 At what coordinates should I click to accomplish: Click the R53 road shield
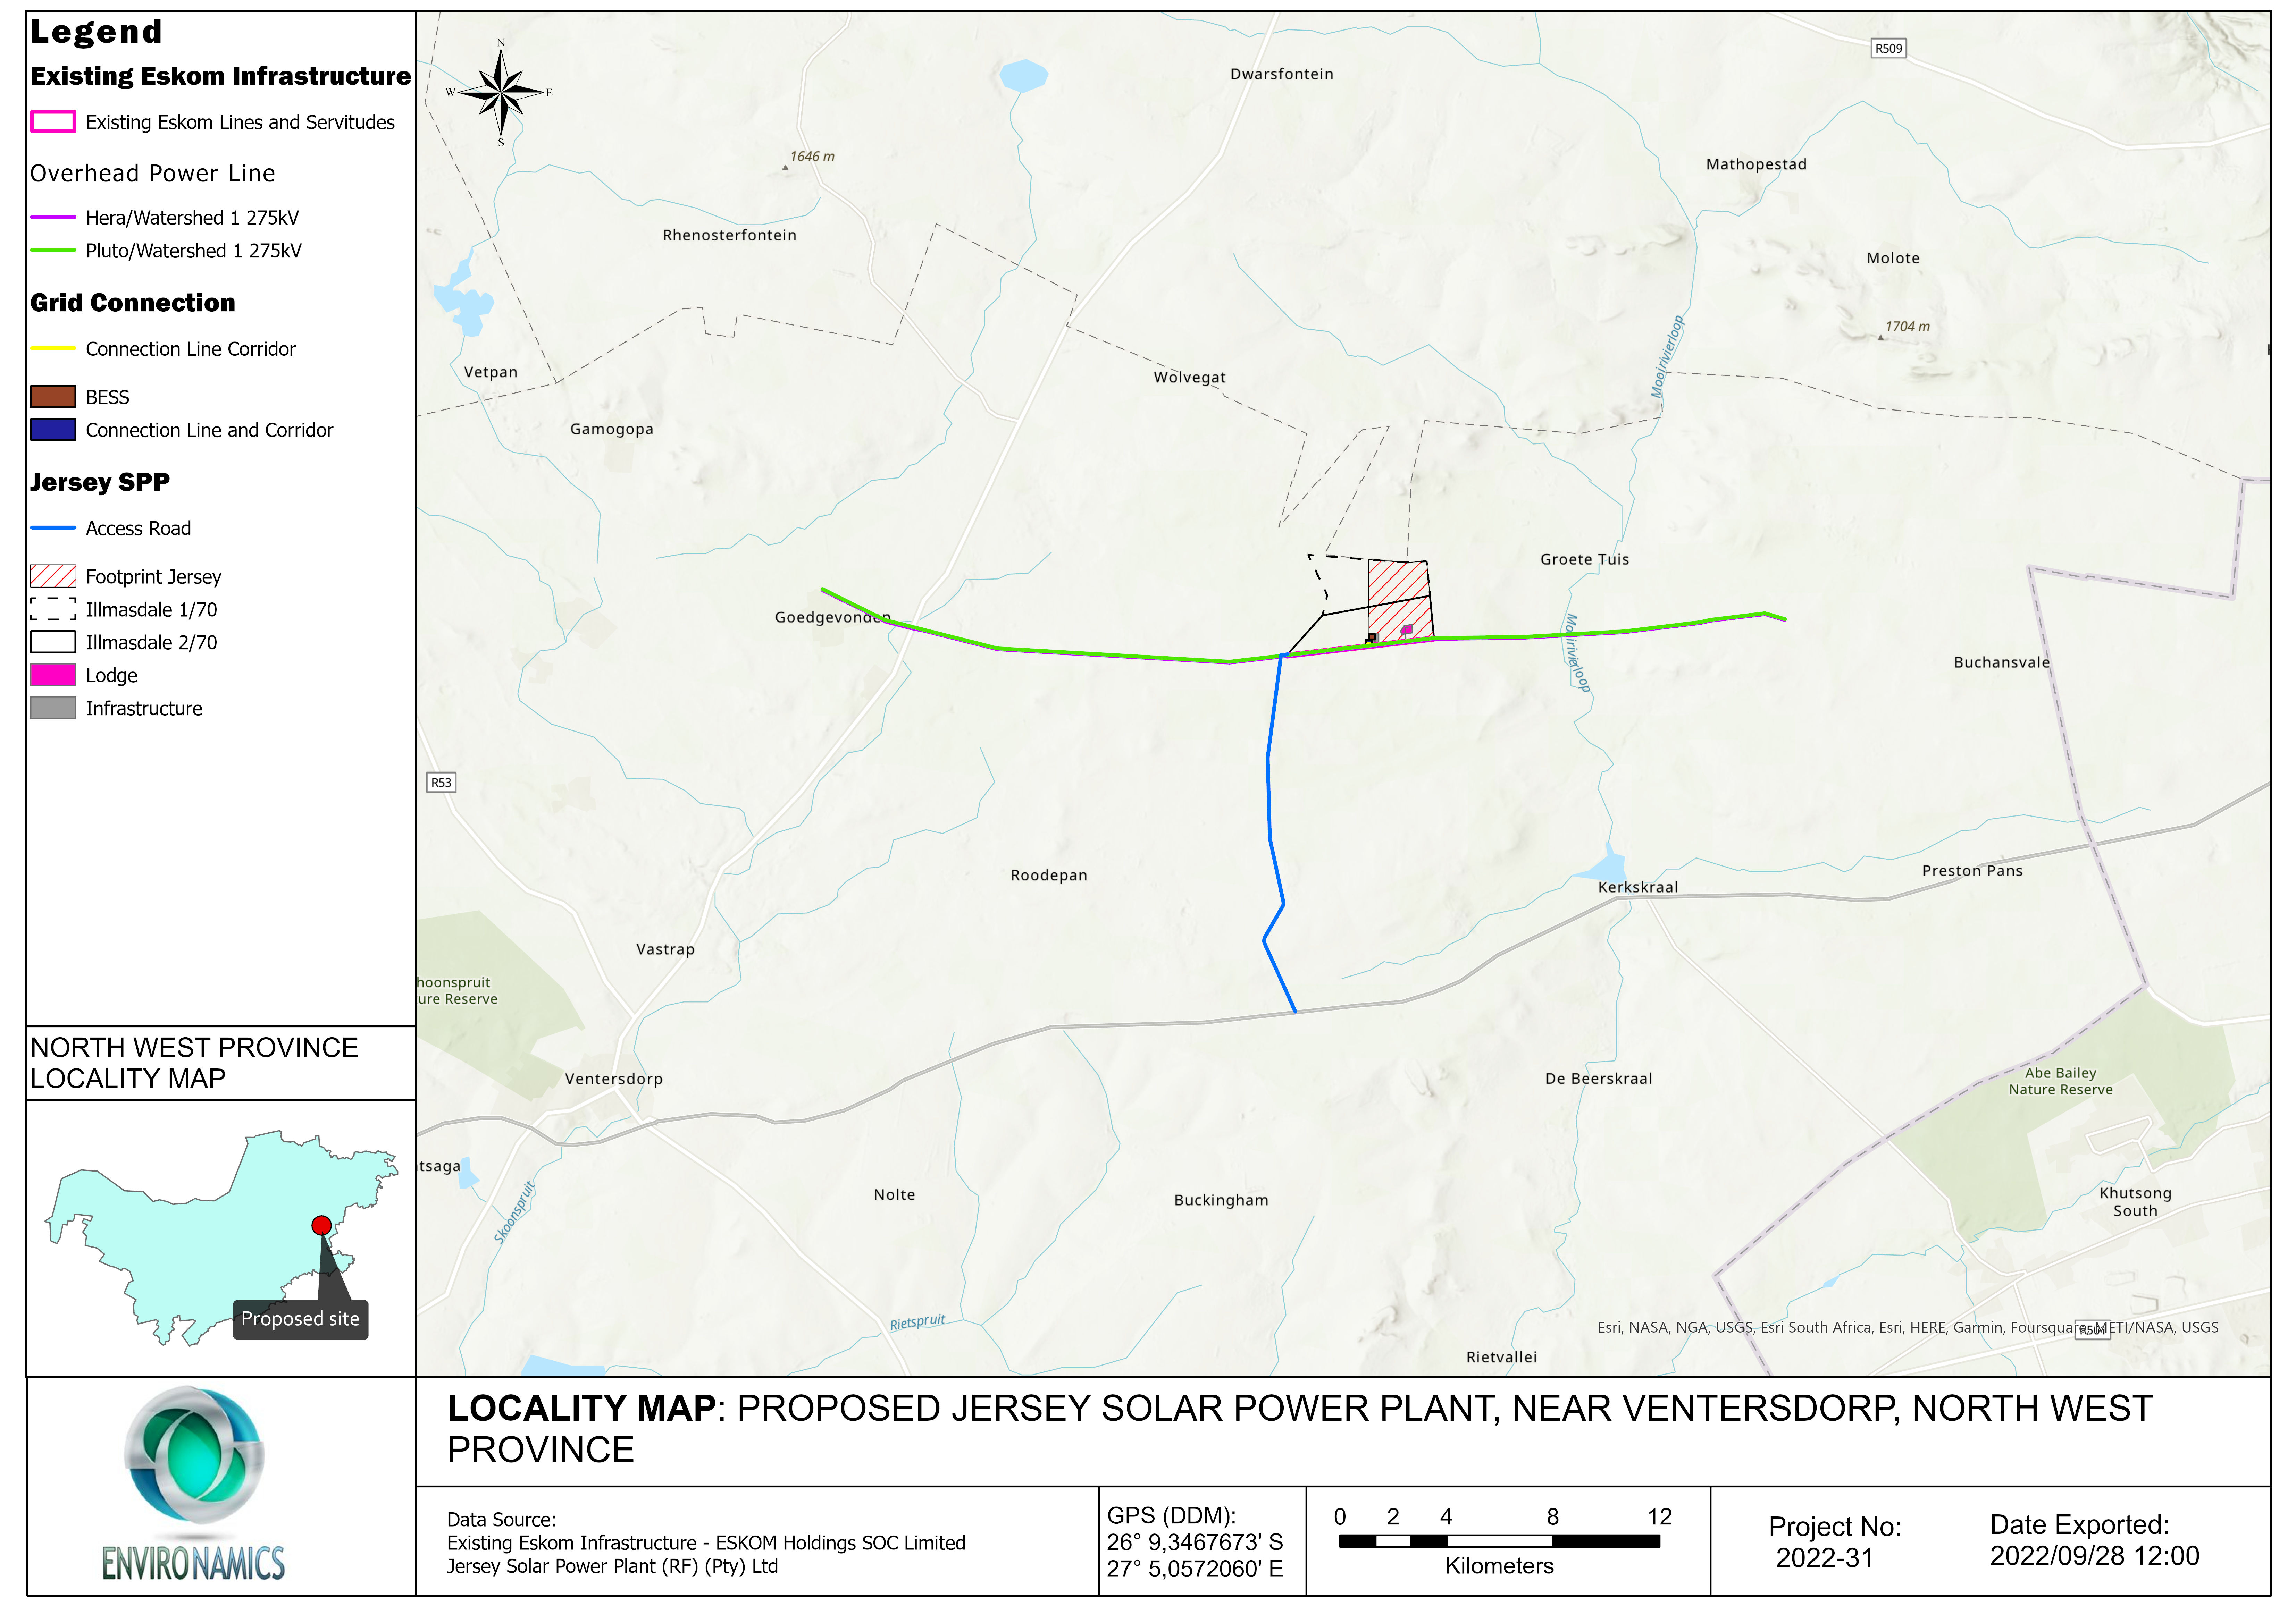[x=441, y=783]
